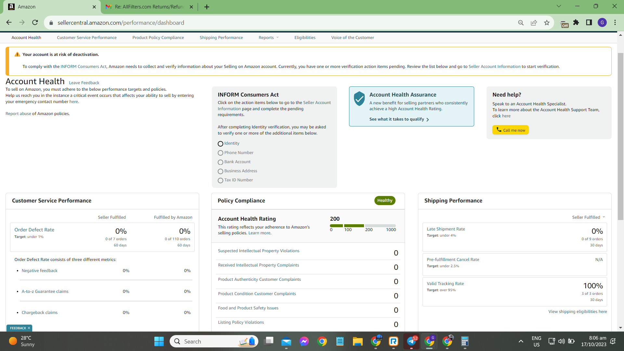Viewport: 624px width, 351px height.
Task: Show hidden system tray icons
Action: click(521, 341)
